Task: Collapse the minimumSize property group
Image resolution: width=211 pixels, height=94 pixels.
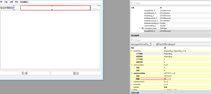Action: [x=132, y=65]
